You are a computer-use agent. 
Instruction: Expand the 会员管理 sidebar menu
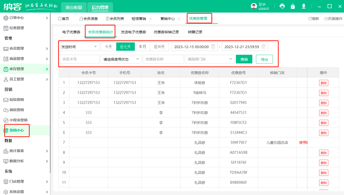26,48
